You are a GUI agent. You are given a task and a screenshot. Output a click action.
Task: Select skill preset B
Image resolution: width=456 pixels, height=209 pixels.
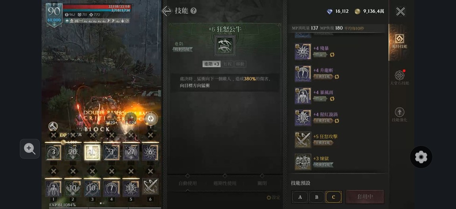click(317, 197)
